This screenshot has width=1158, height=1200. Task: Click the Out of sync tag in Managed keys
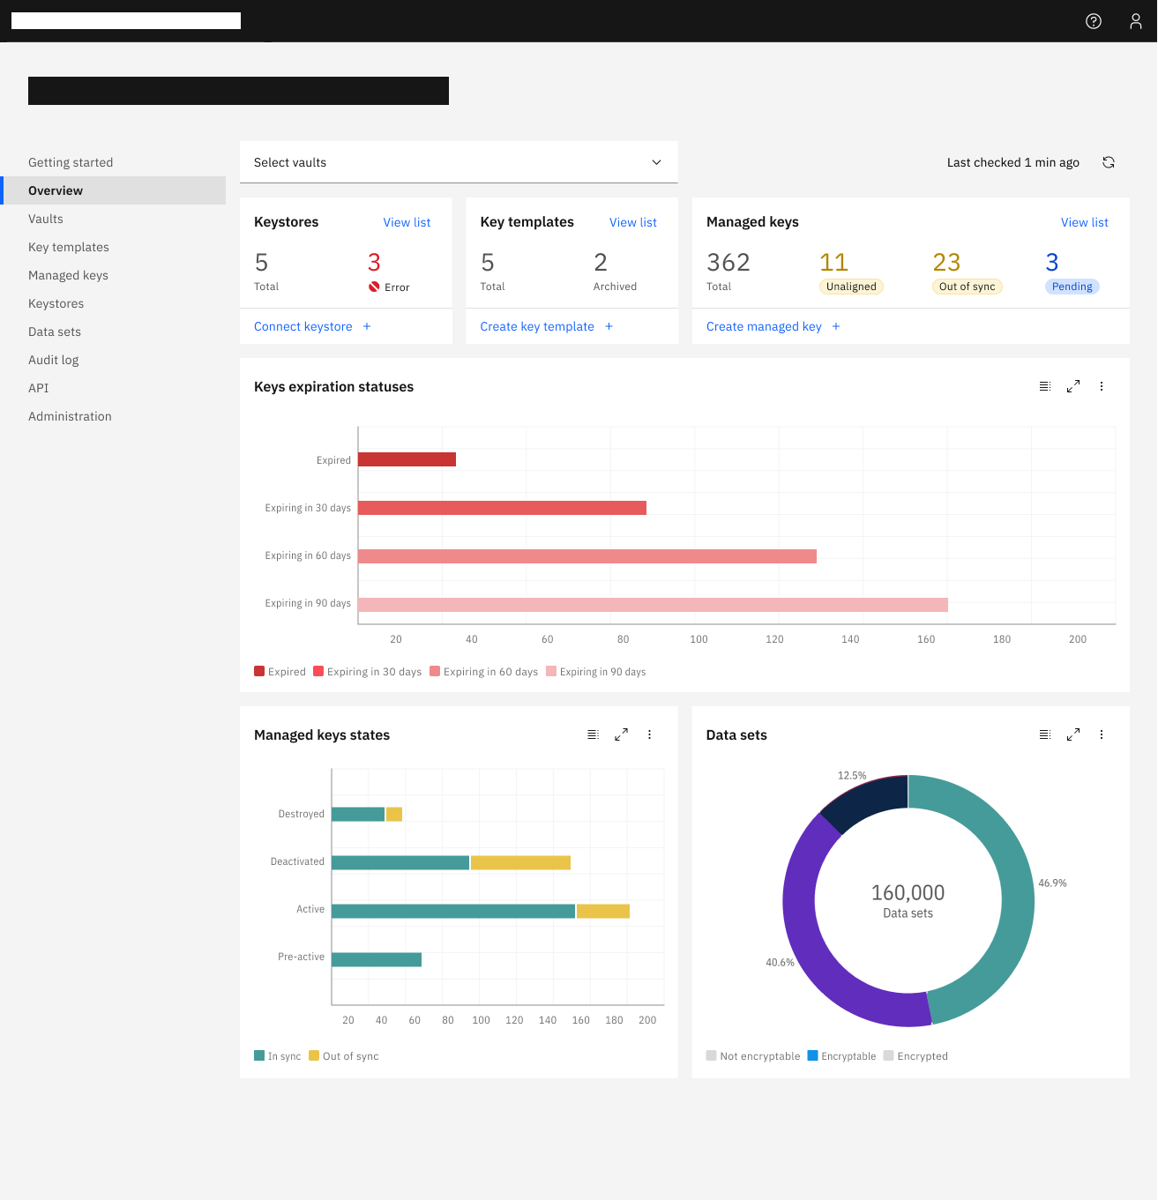point(967,287)
